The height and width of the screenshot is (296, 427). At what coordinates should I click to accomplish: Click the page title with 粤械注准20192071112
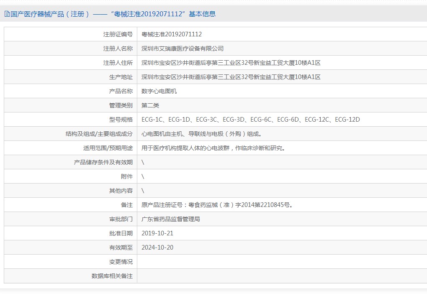tap(113, 14)
